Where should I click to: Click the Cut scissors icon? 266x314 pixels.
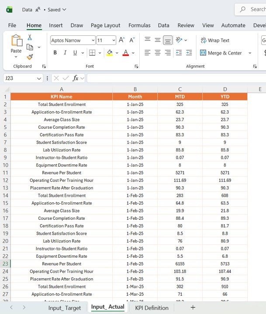pos(30,38)
